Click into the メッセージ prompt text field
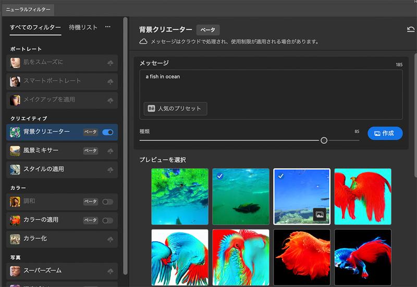Viewport: 417px width, 287px height. pos(271,95)
